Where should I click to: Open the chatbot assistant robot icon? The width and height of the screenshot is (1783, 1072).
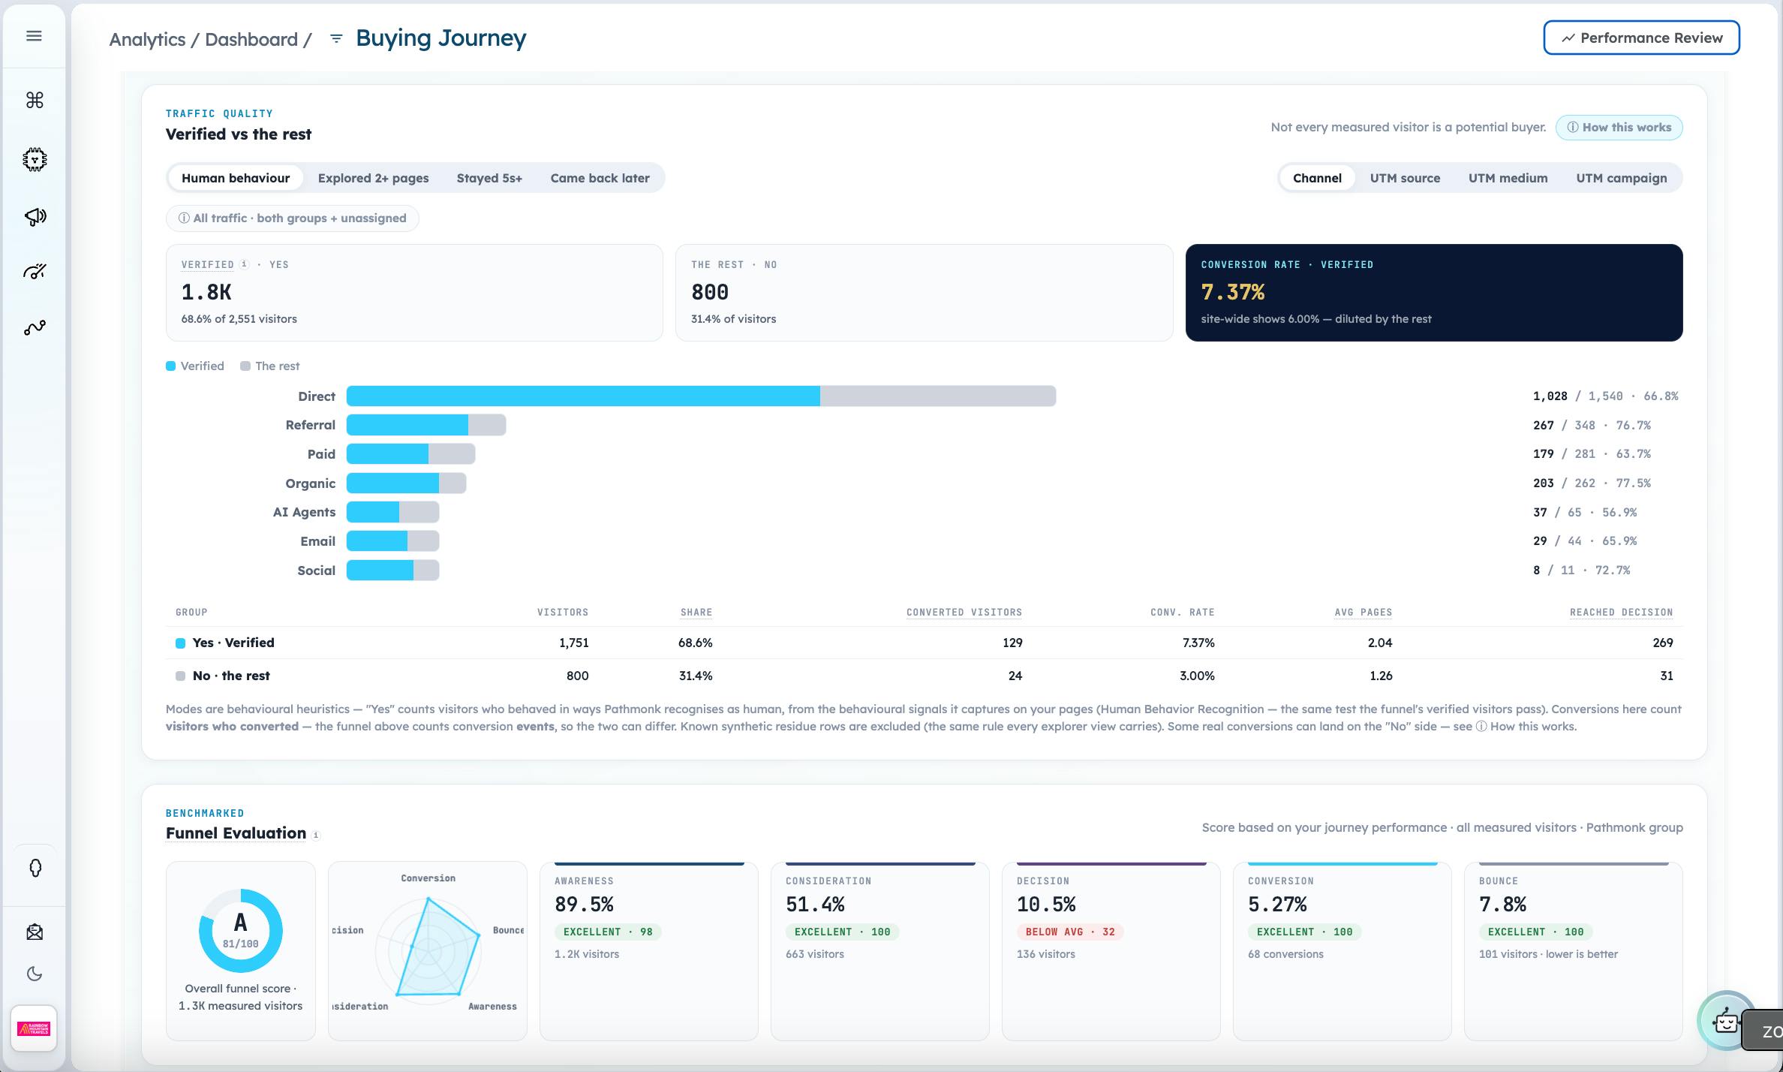pos(1725,1021)
